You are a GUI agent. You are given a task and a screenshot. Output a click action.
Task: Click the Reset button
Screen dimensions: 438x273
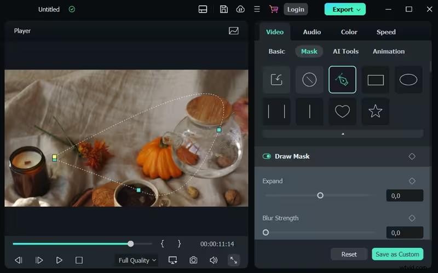(x=349, y=254)
